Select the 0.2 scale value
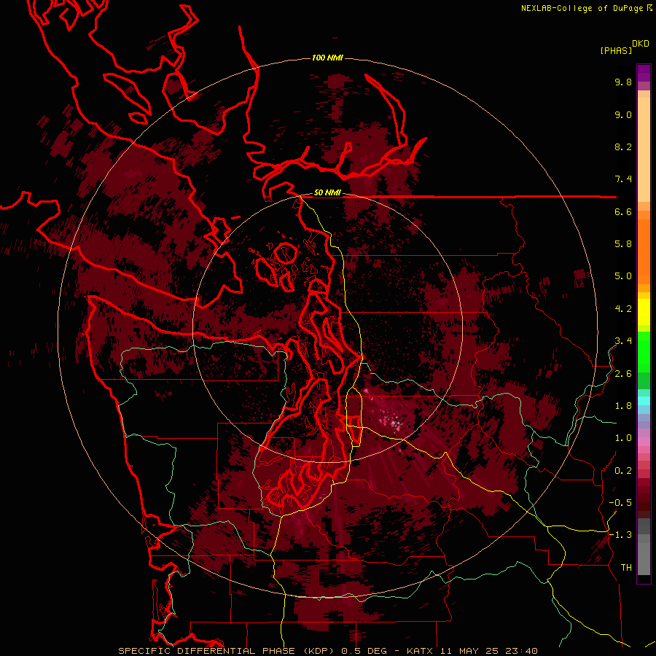The height and width of the screenshot is (656, 656). coord(623,471)
